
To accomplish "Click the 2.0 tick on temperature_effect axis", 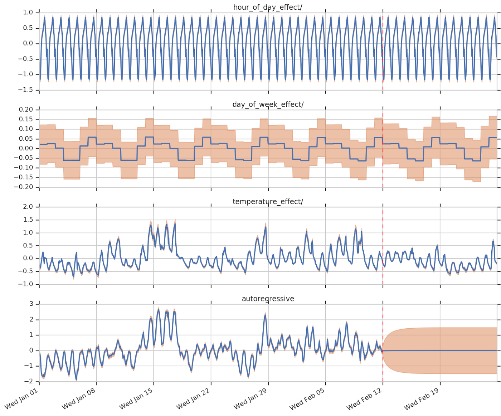I will click(x=28, y=207).
